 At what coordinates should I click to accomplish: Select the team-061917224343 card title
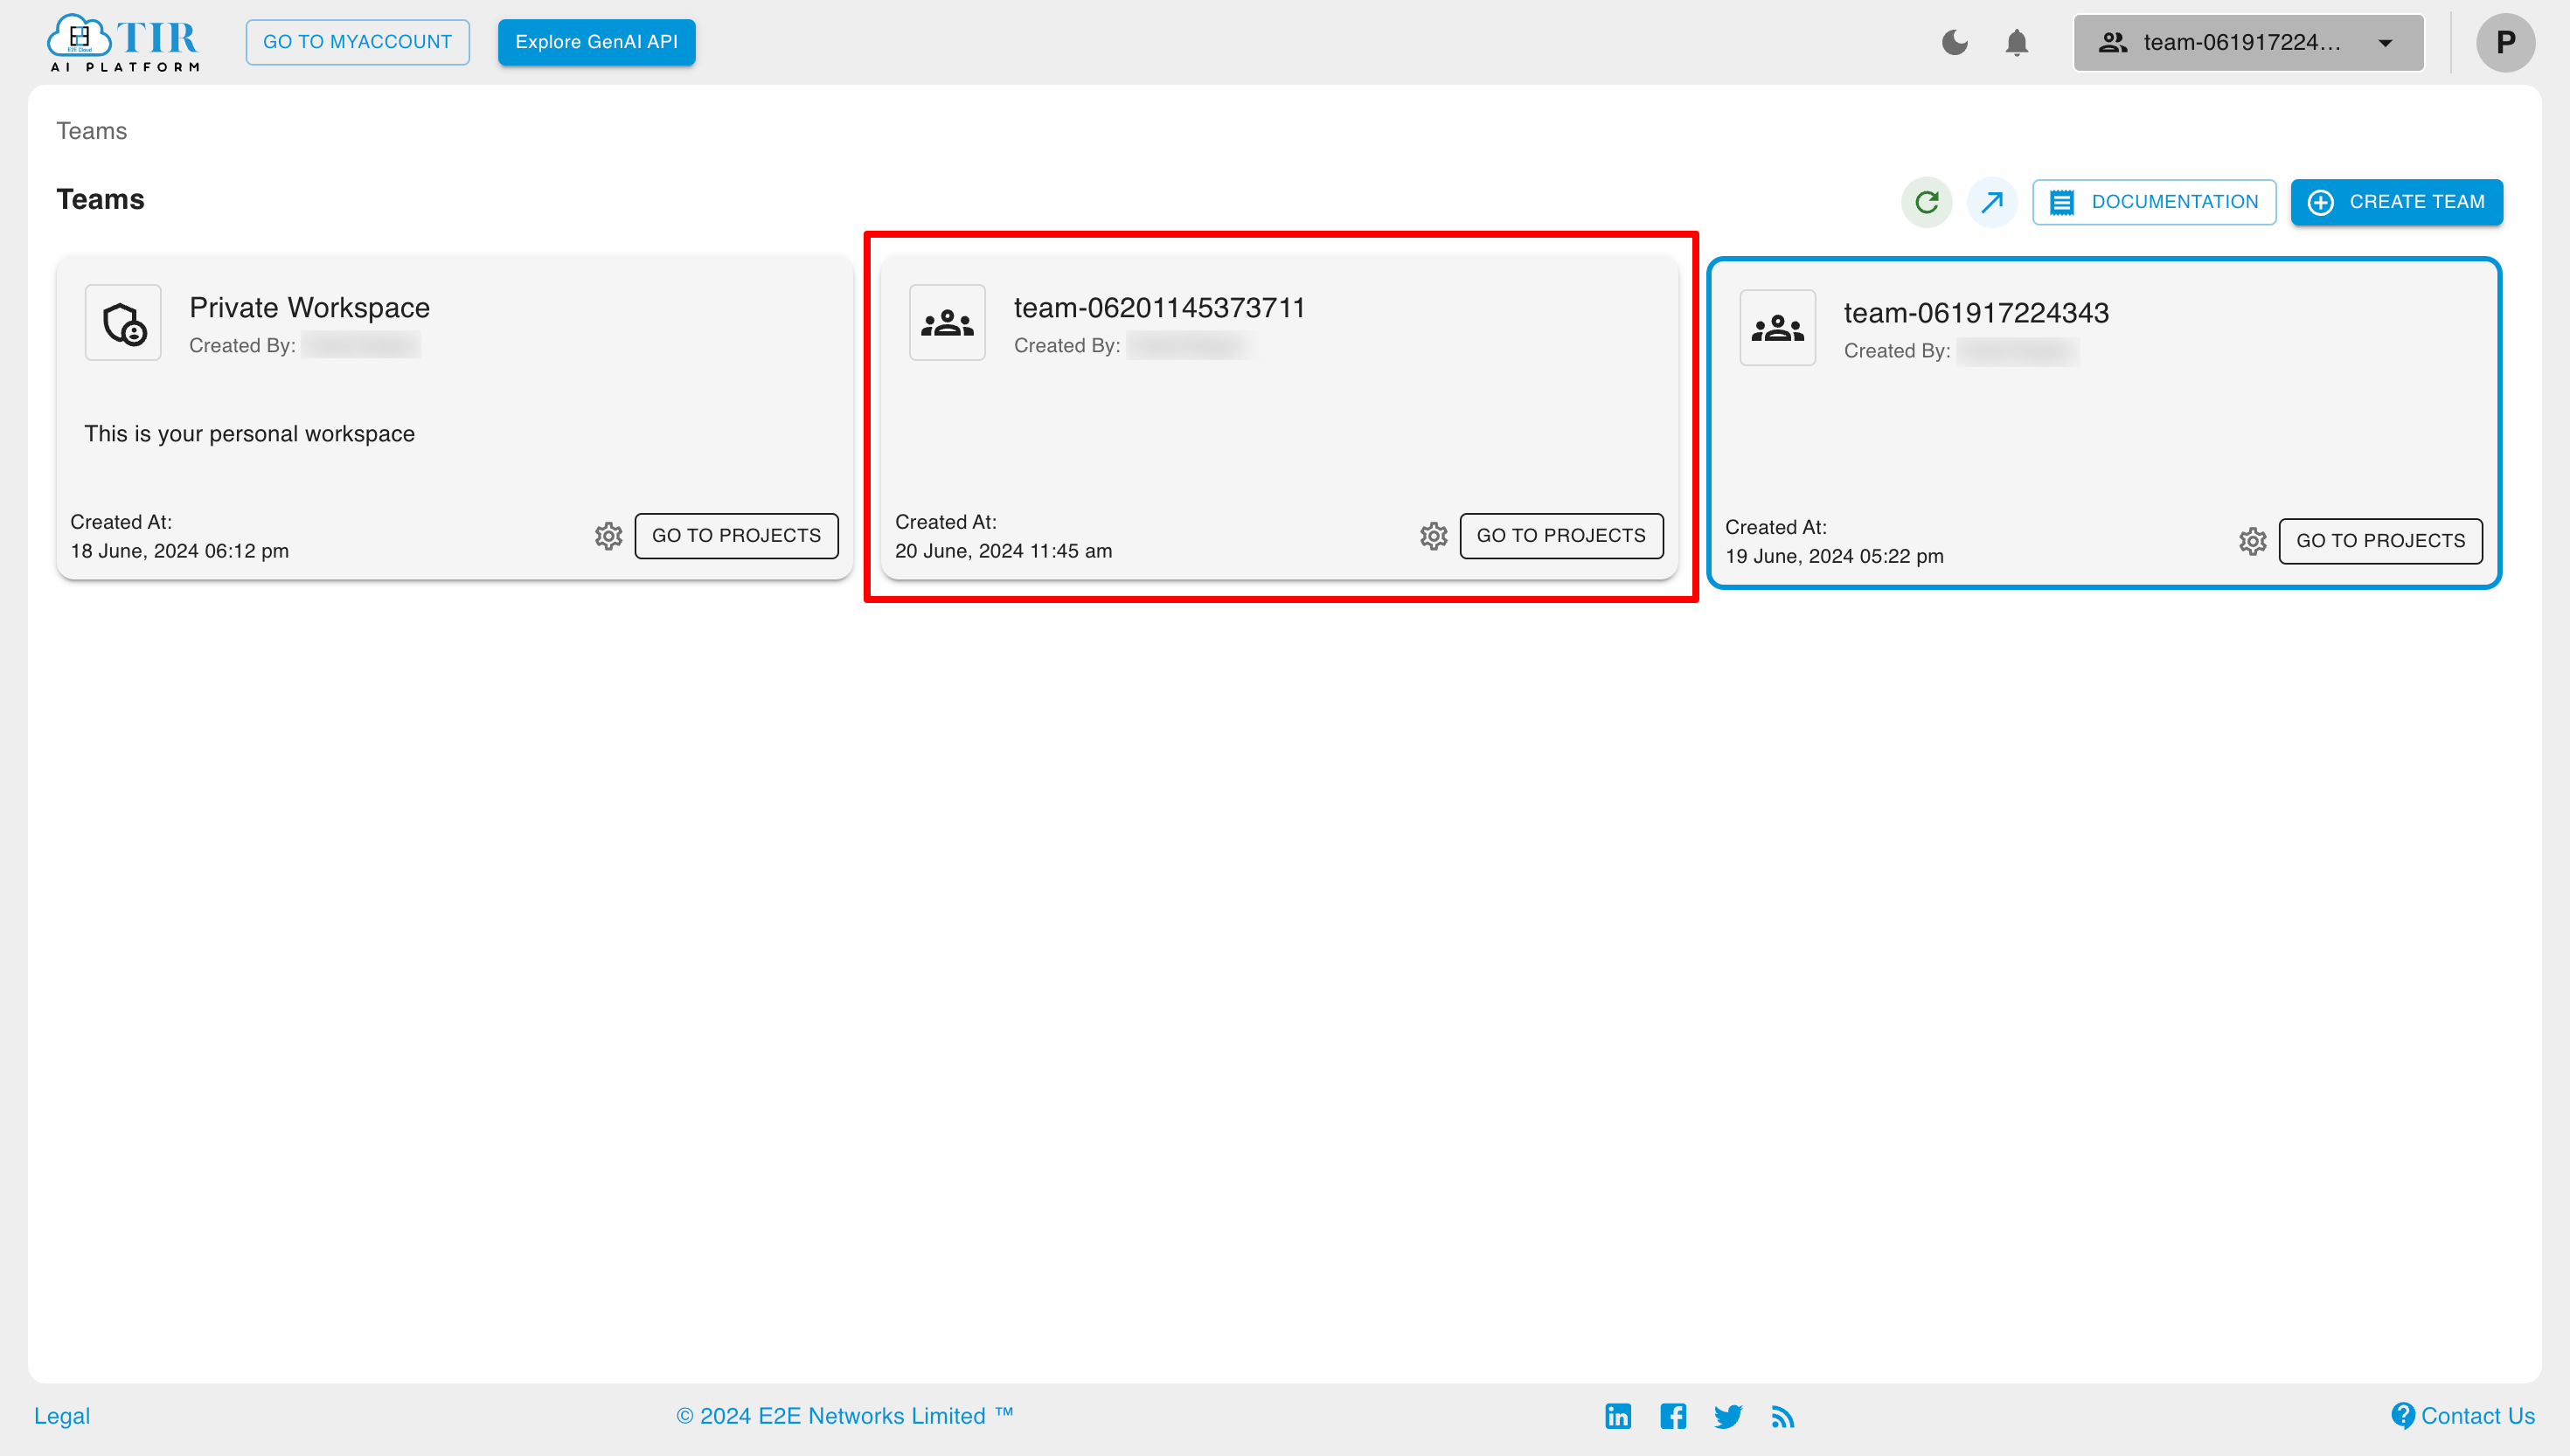click(1976, 312)
